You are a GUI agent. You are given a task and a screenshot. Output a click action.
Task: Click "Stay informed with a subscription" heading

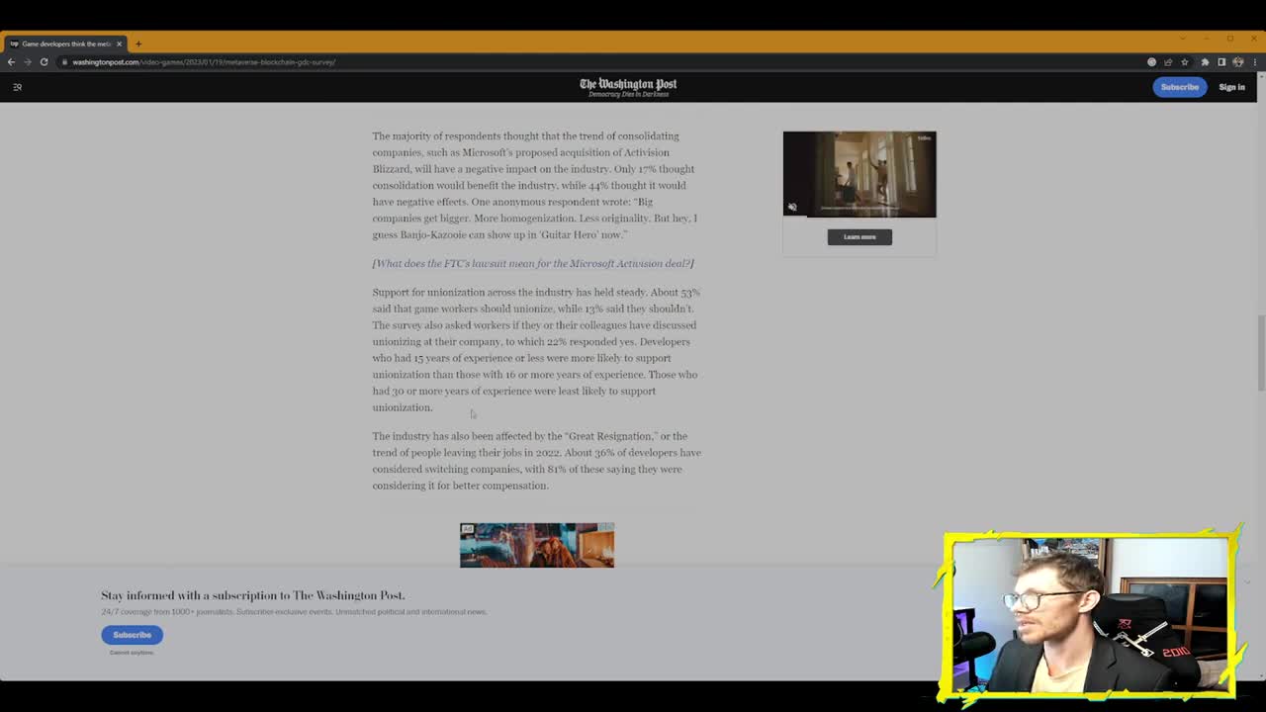253,595
